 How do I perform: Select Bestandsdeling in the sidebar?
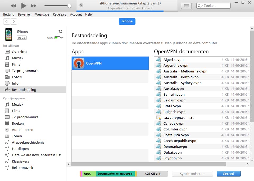[x=33, y=90]
